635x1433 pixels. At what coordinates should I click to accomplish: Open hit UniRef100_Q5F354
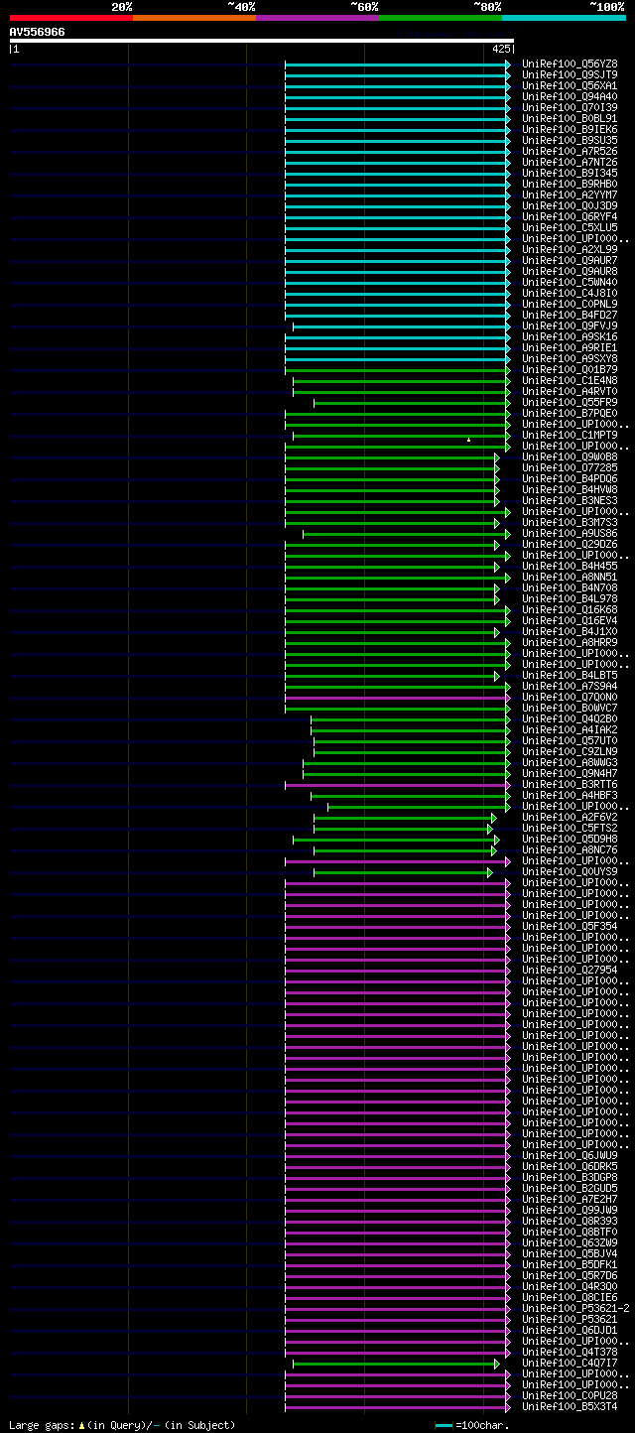click(x=570, y=926)
